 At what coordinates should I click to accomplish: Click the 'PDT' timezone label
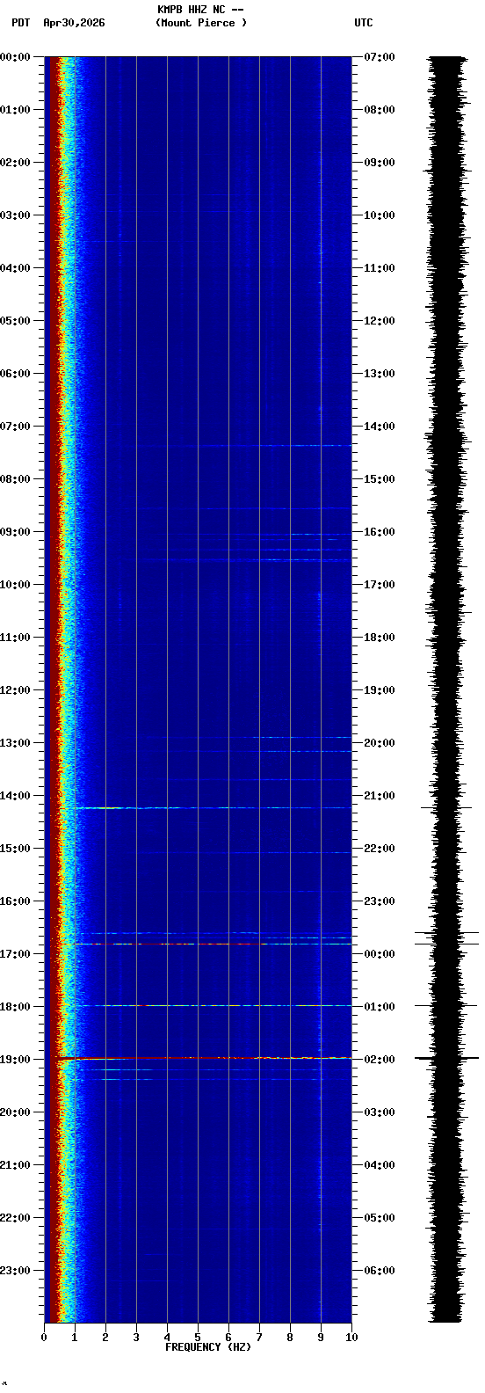click(x=20, y=23)
